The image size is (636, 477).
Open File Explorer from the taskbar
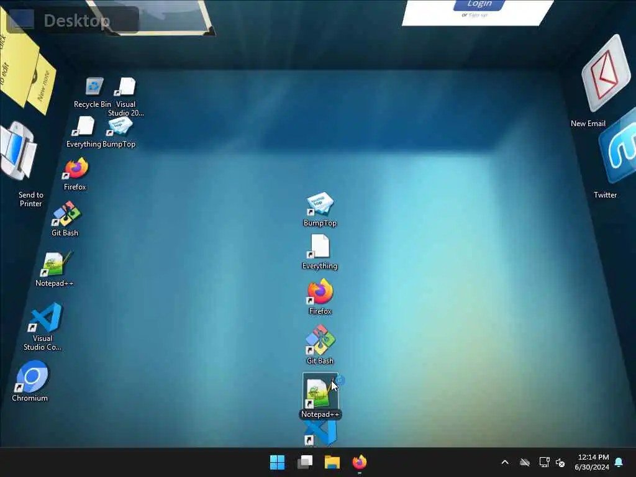(332, 462)
